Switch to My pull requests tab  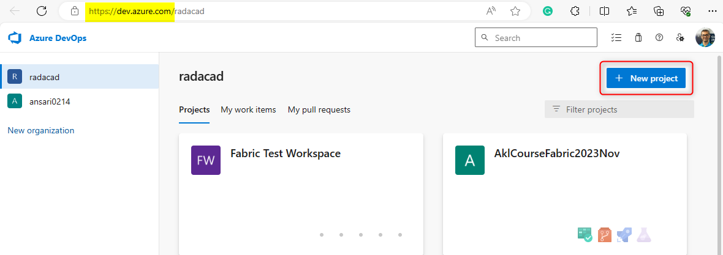click(319, 110)
